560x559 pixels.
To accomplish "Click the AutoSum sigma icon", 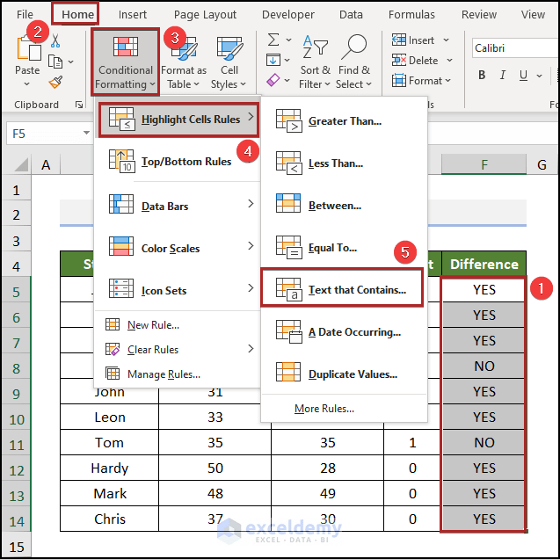I will coord(273,40).
